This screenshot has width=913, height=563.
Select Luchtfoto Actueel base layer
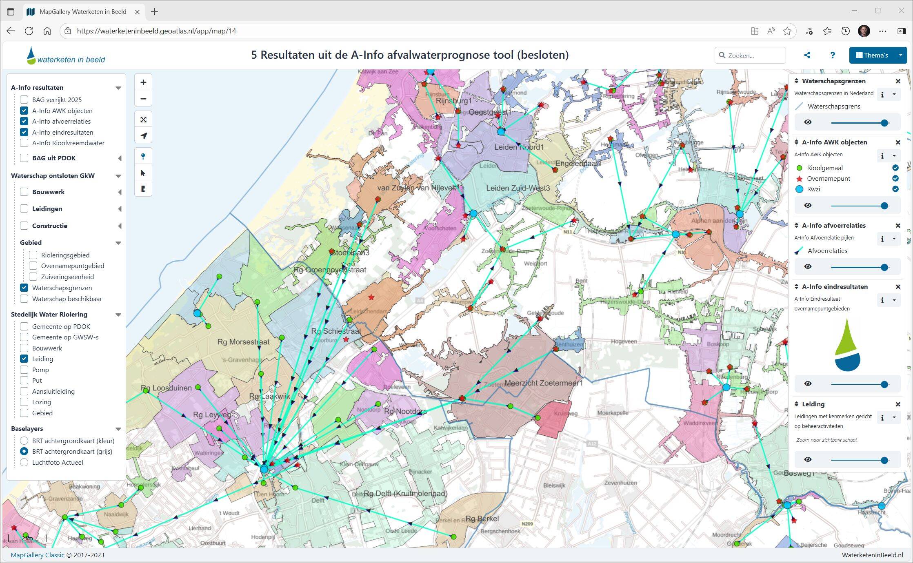[x=24, y=462]
